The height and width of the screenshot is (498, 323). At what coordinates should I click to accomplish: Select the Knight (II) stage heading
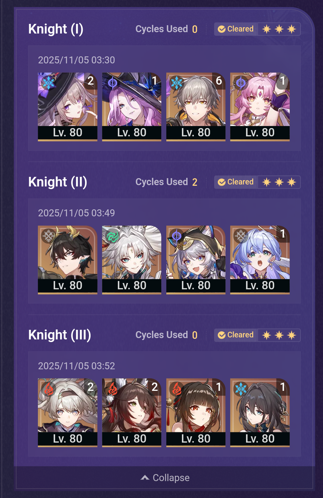coord(58,182)
